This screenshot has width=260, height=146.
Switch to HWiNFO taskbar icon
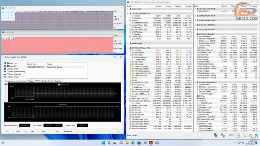coord(157,143)
